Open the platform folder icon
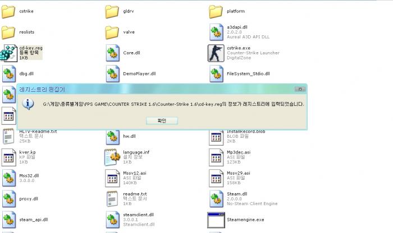393x233 pixels. point(216,12)
